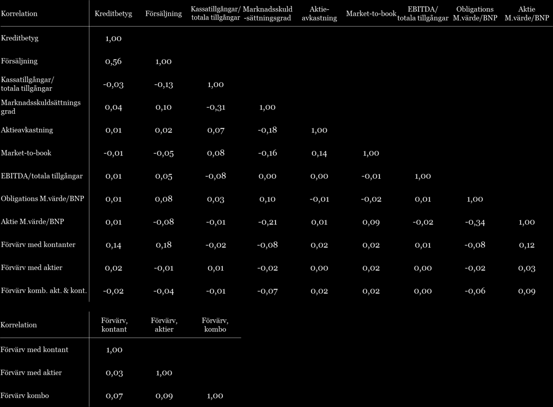Click the -0,18 value in Aktieavkastning row
This screenshot has height=407, width=553.
click(x=267, y=130)
